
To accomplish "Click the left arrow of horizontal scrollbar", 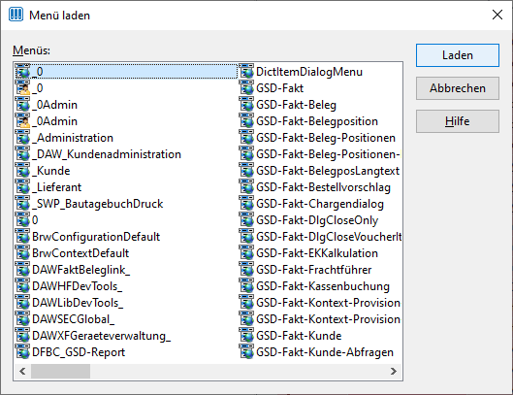I will (22, 371).
